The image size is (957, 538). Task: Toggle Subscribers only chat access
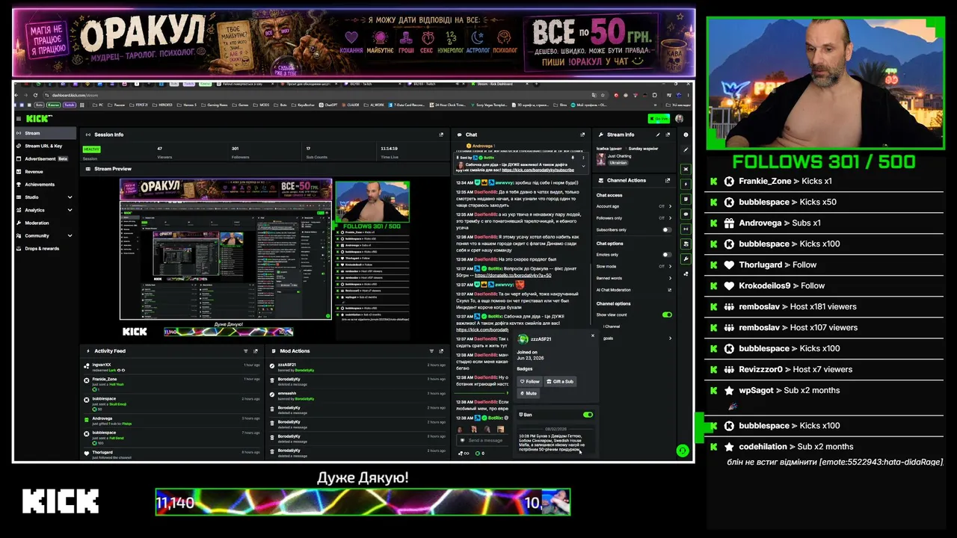(665, 230)
